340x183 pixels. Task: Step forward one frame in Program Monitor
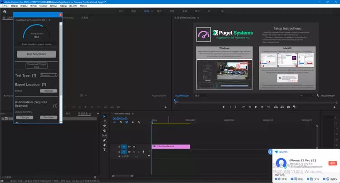click(262, 107)
